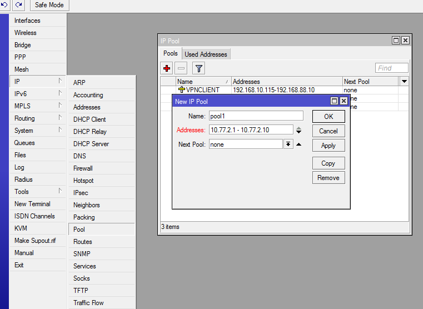The width and height of the screenshot is (423, 309).
Task: Click Cancel in the New IP Pool dialog
Action: 329,131
